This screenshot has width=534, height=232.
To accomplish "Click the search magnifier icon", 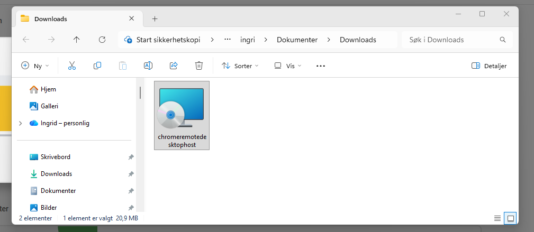I will point(503,40).
